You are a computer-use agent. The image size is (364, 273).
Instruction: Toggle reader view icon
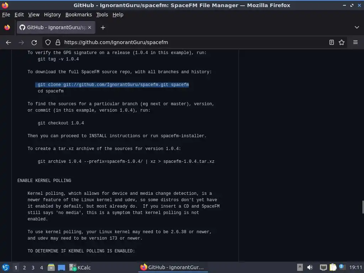[x=332, y=43]
